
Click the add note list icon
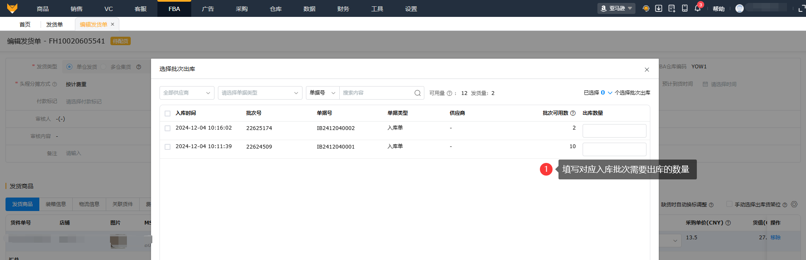pos(671,8)
